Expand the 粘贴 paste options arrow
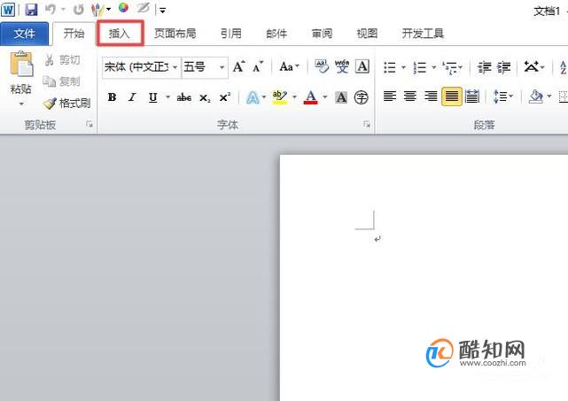This screenshot has width=568, height=401. [21, 104]
